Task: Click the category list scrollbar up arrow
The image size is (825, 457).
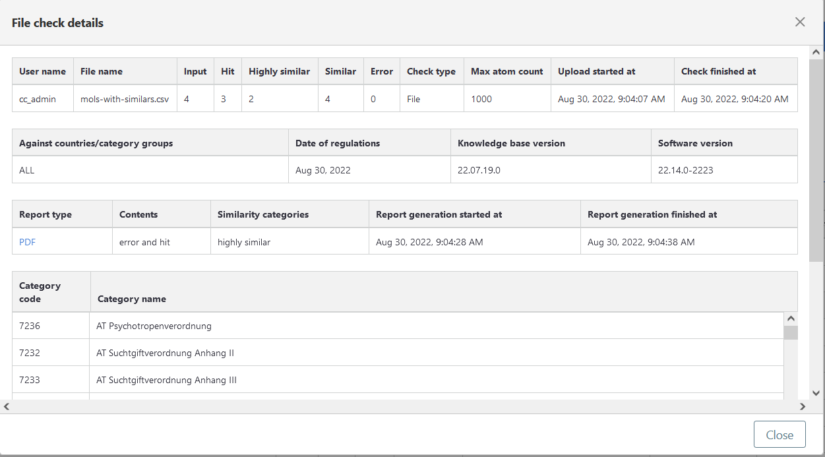Action: pyautogui.click(x=790, y=319)
